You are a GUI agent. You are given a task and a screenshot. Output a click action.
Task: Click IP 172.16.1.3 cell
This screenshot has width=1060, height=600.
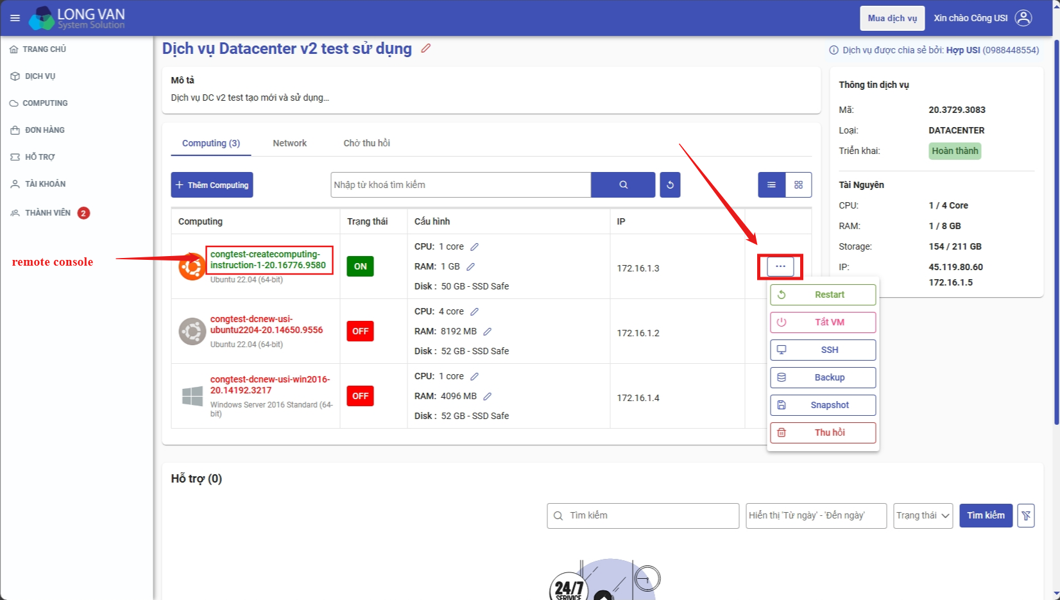pyautogui.click(x=638, y=268)
